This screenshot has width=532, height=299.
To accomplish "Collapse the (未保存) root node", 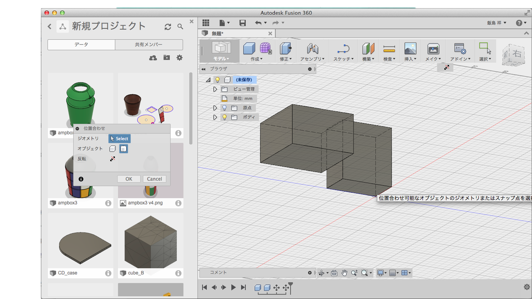I will pos(208,80).
